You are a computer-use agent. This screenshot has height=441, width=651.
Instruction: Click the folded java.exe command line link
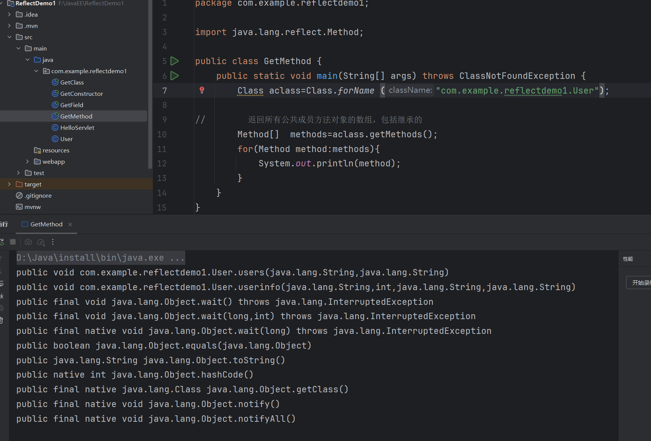pyautogui.click(x=100, y=258)
